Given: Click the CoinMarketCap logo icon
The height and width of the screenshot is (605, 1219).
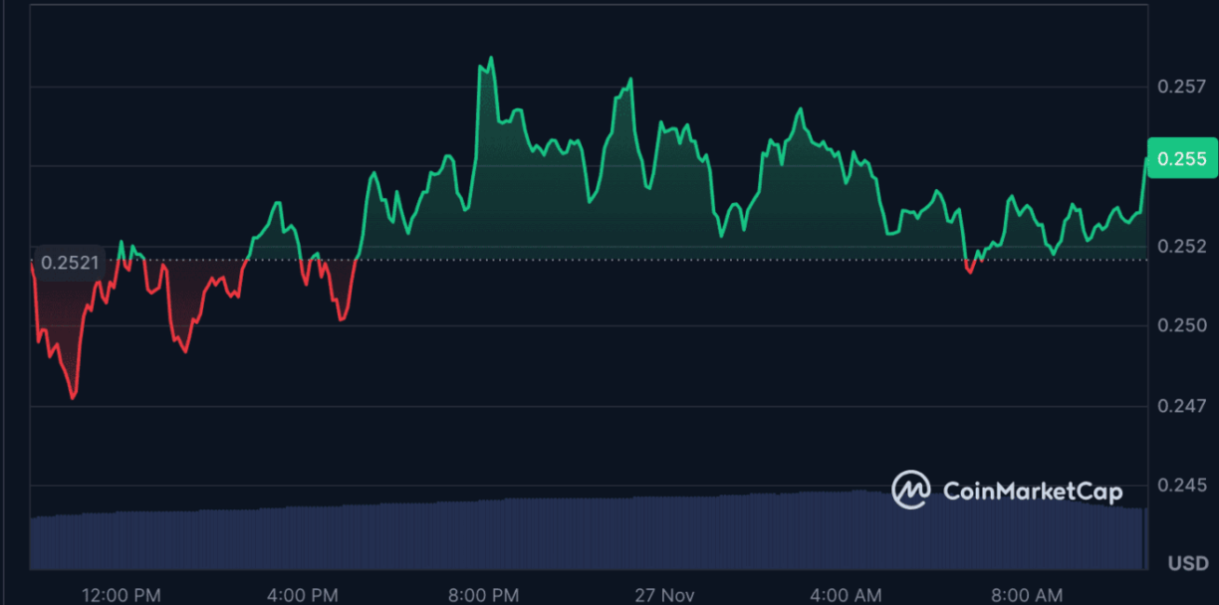Looking at the screenshot, I should [910, 490].
